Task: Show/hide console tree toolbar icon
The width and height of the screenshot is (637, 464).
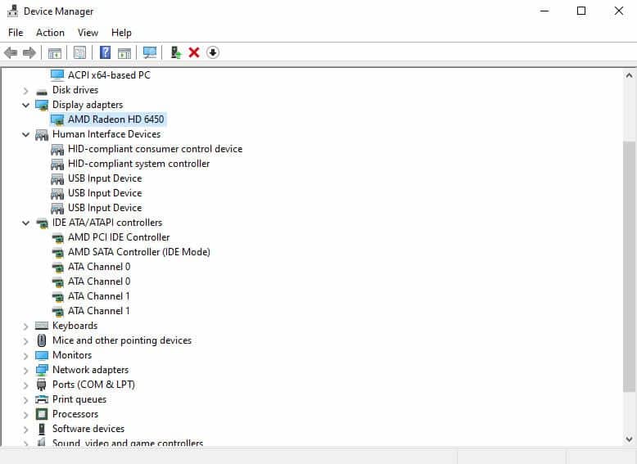Action: [54, 52]
